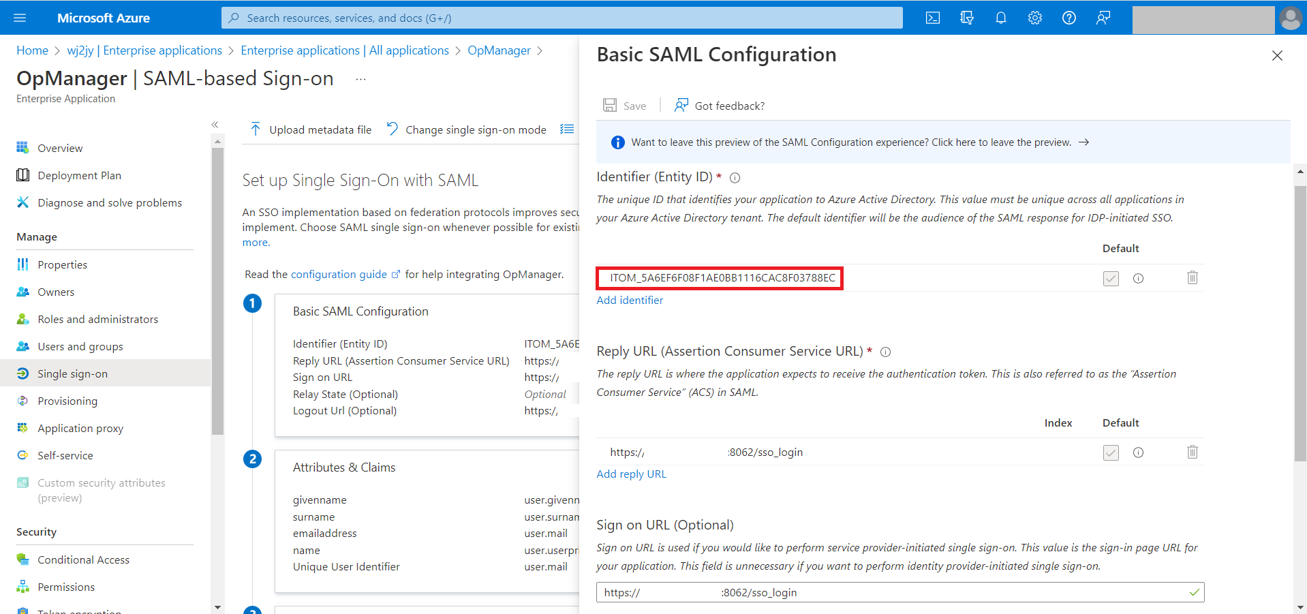The image size is (1307, 614).
Task: Open Directories and subscriptions filter icon
Action: [x=967, y=18]
